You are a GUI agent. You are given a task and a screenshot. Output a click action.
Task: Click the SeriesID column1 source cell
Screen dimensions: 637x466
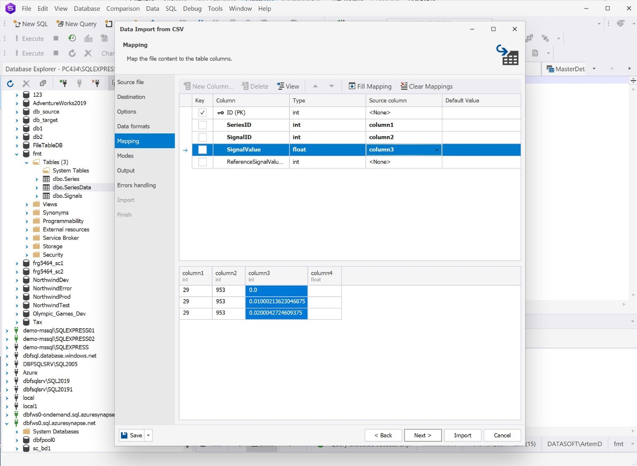[x=404, y=125]
